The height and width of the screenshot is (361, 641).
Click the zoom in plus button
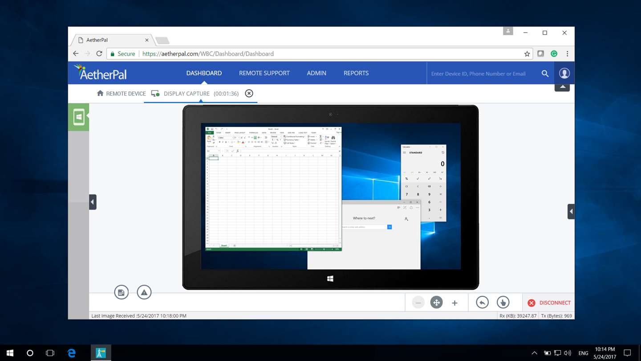454,303
